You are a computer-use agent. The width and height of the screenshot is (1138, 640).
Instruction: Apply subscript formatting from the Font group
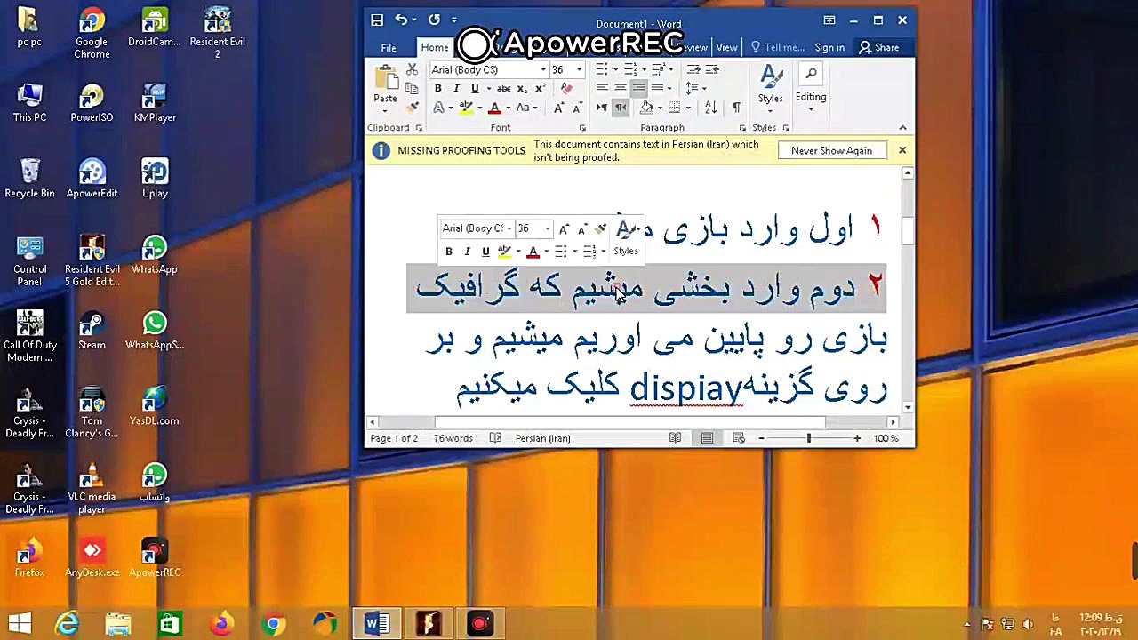521,88
